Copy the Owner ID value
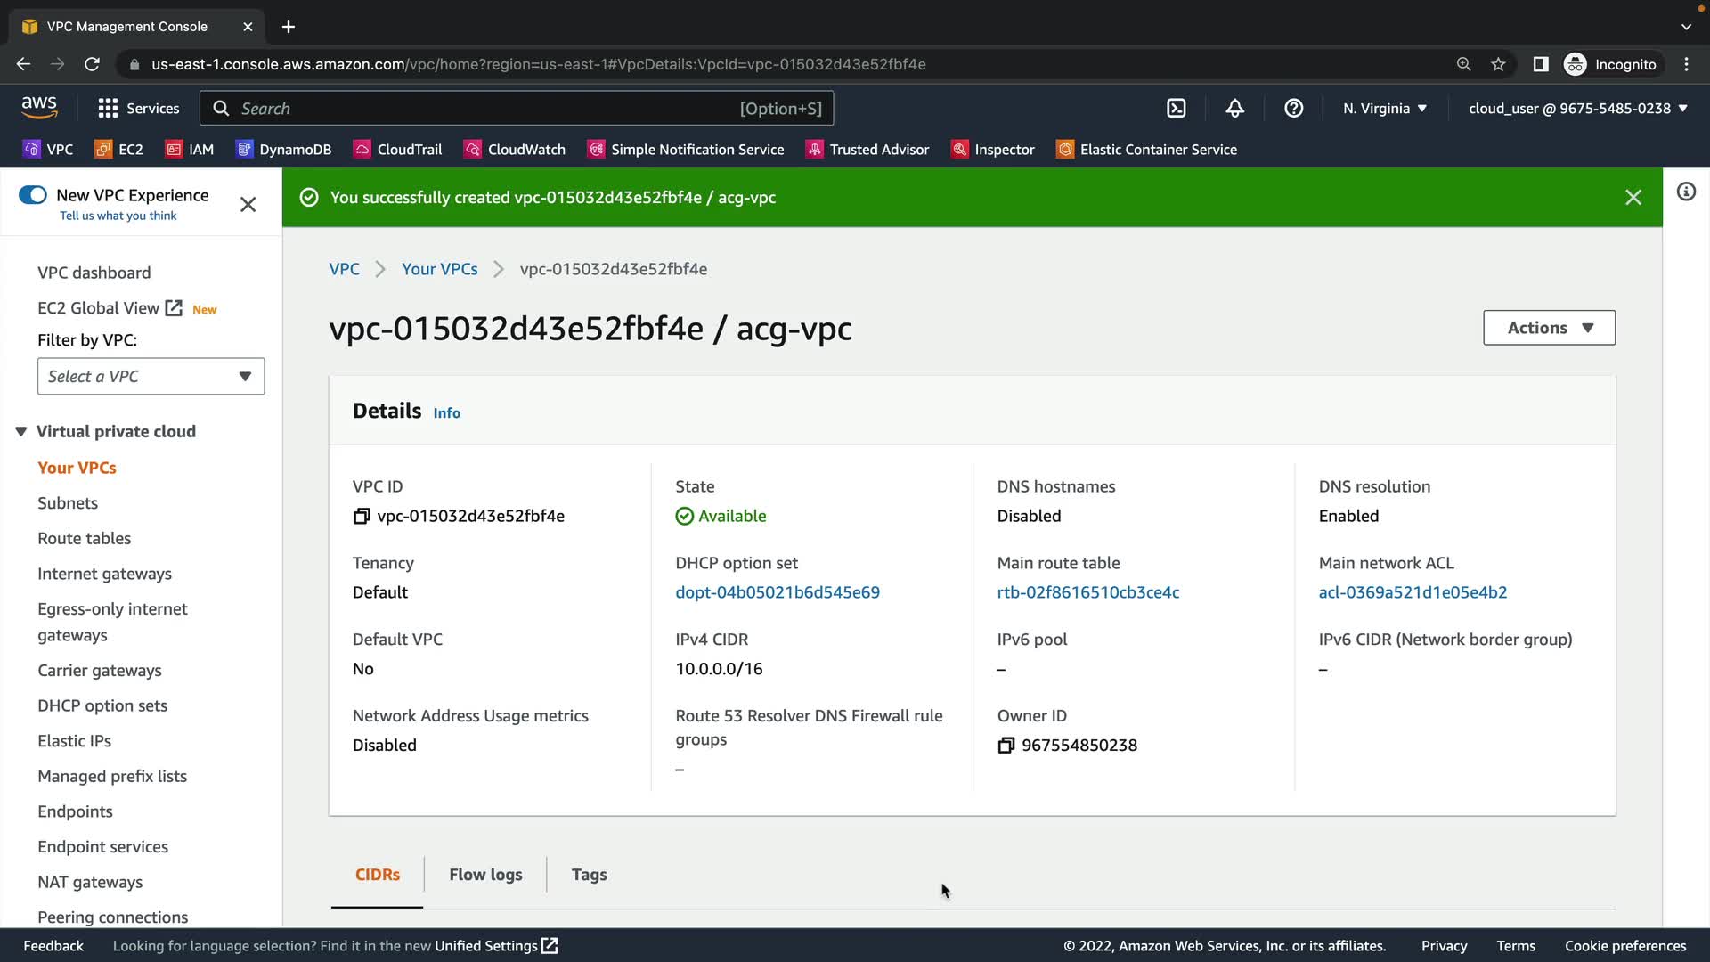 tap(1006, 746)
